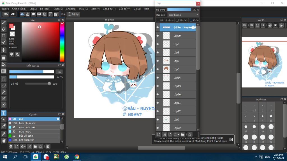Screen dimensions: 287x161
Task: Create a layer folder in layer panel
Action: [183, 134]
